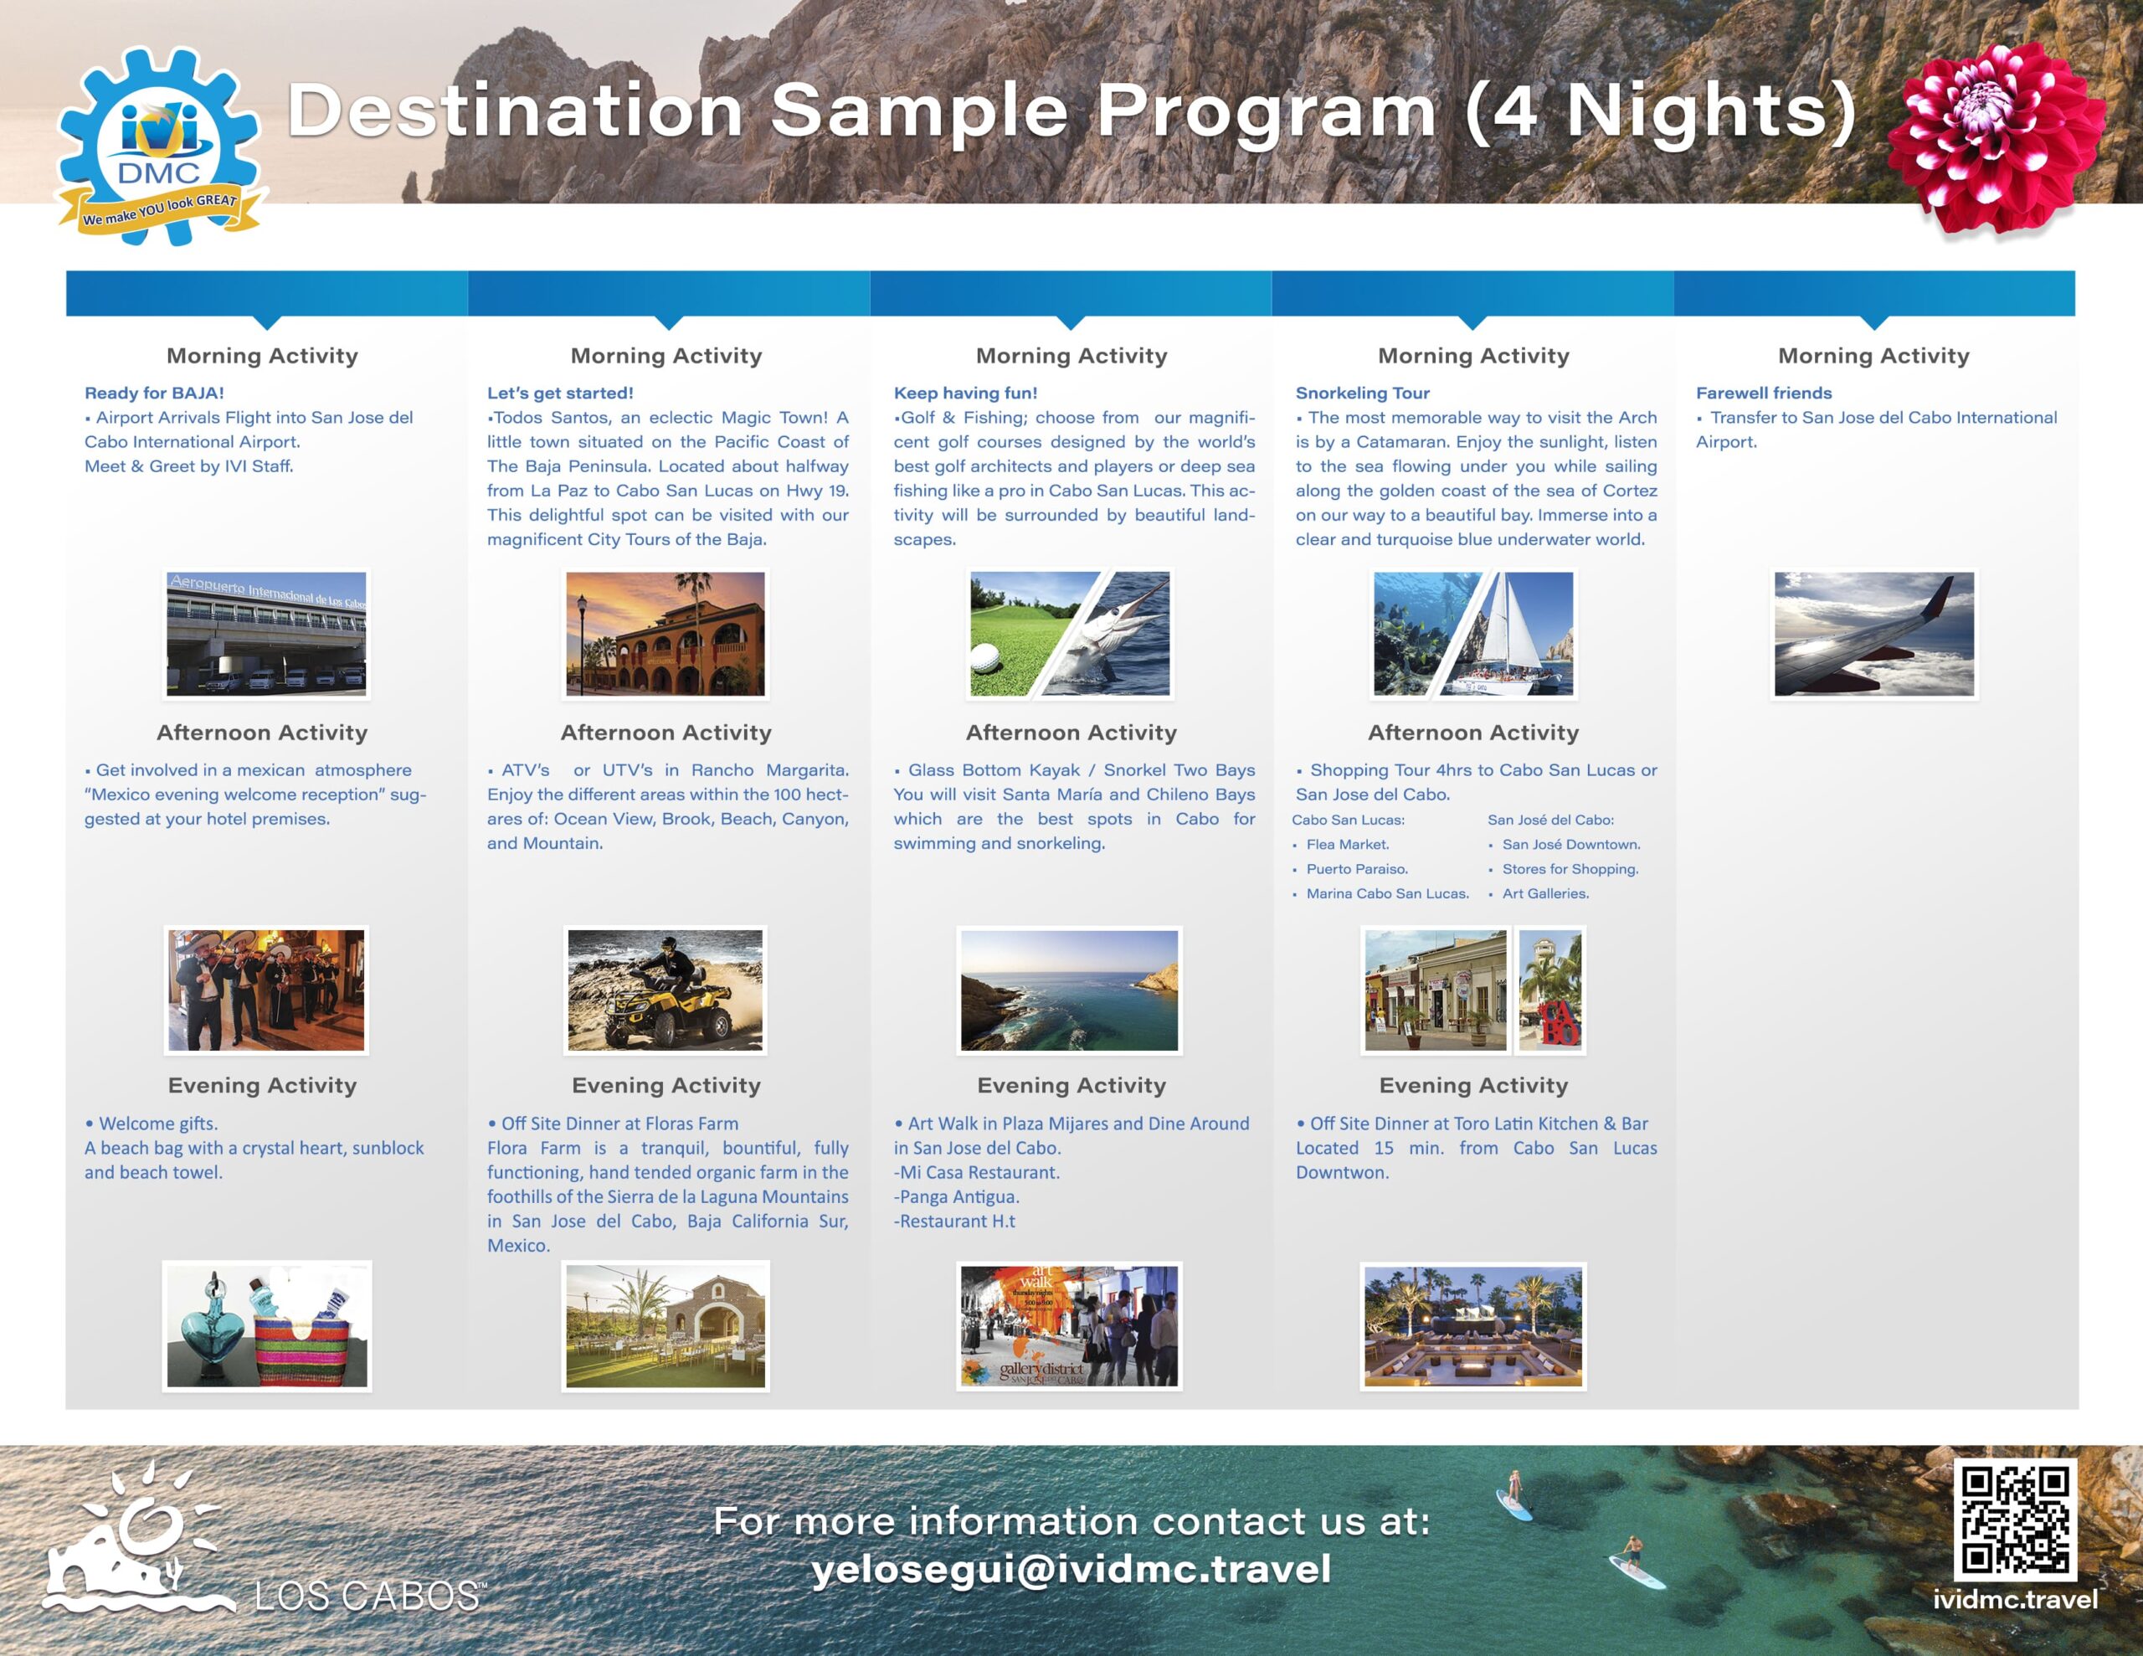The width and height of the screenshot is (2143, 1656).
Task: Click the Farewell friends heading
Action: click(1763, 393)
